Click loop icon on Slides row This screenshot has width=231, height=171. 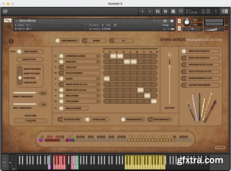(x=97, y=79)
